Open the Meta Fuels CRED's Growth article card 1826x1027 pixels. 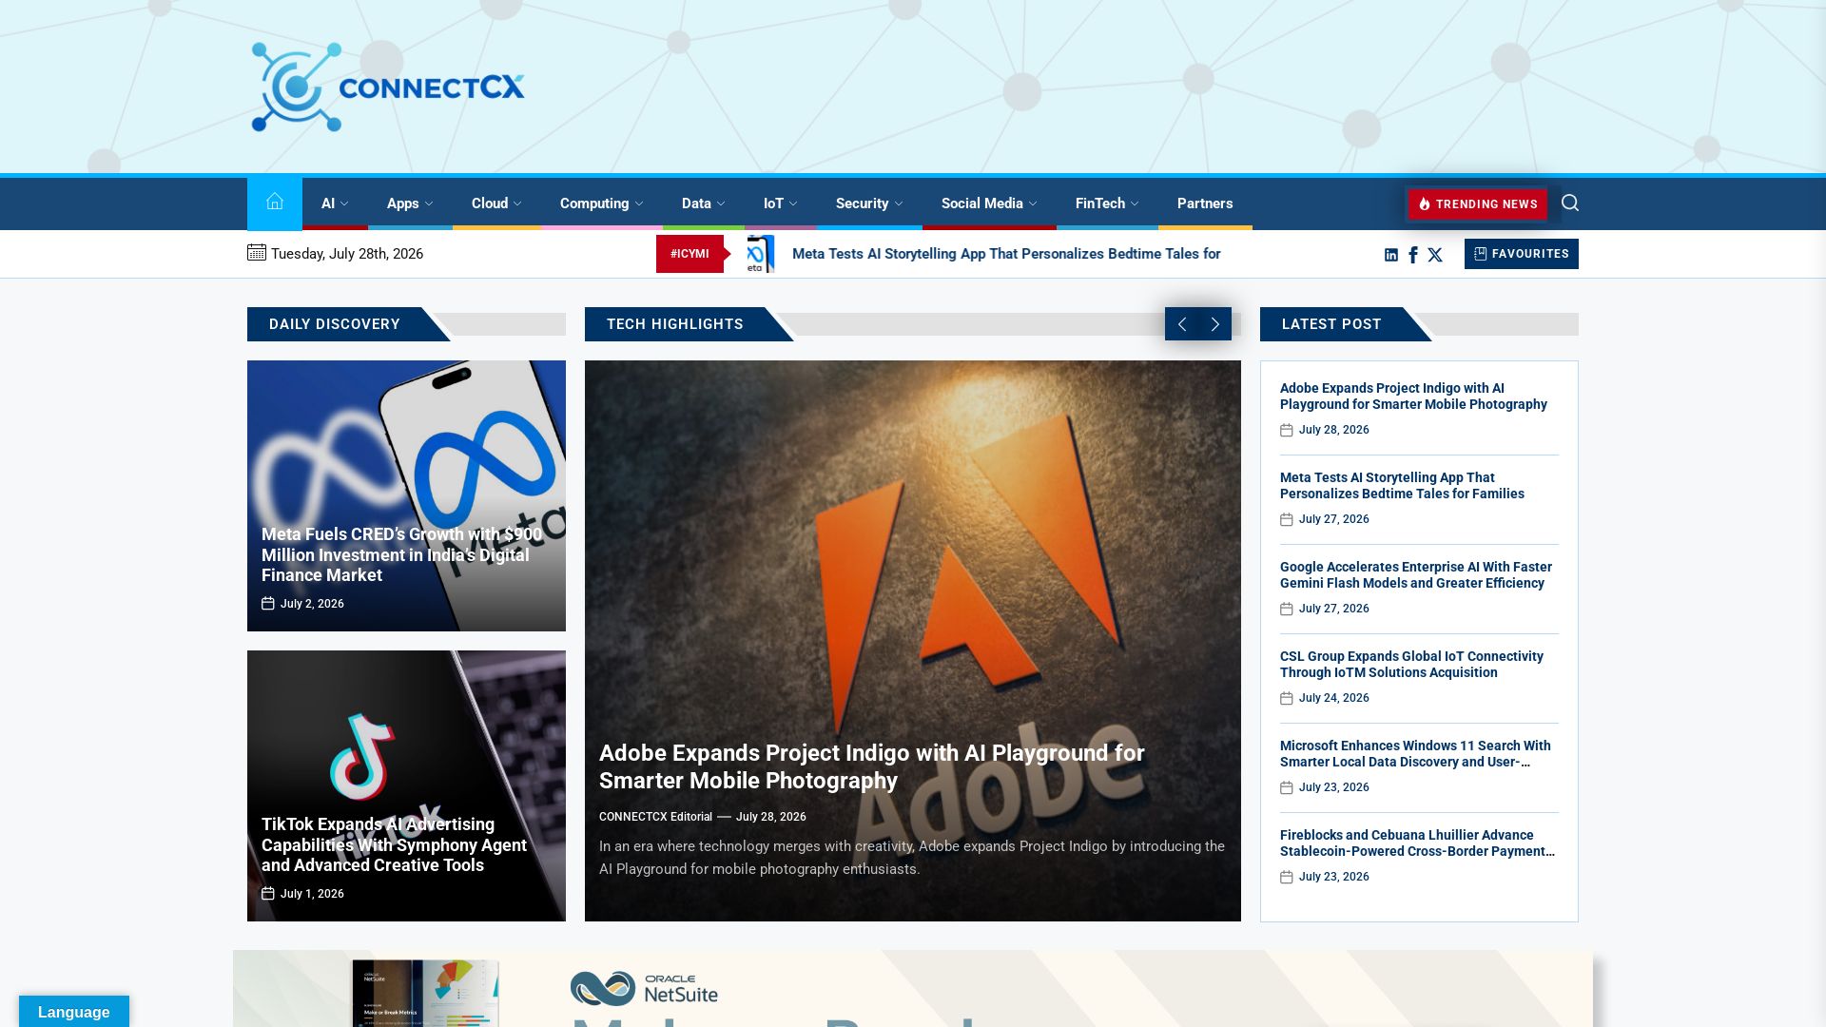pyautogui.click(x=406, y=495)
